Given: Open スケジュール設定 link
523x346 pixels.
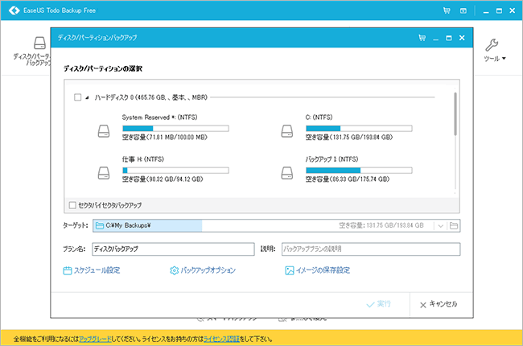Looking at the screenshot, I should 92,270.
